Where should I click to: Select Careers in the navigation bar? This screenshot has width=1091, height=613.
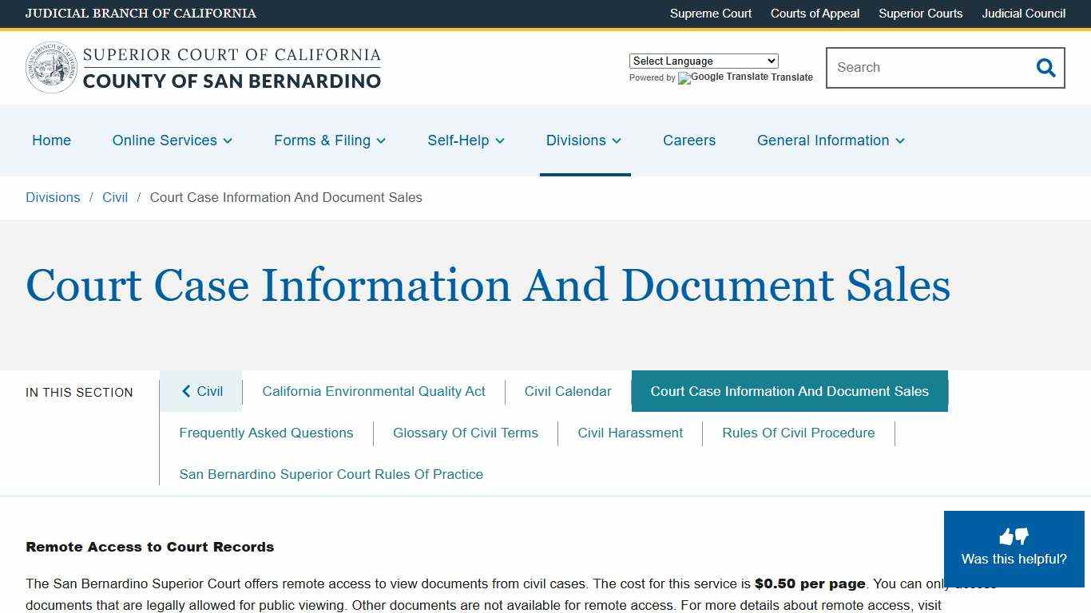tap(688, 140)
